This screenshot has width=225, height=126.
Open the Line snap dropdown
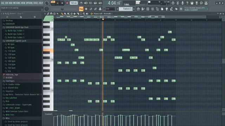[110, 9]
